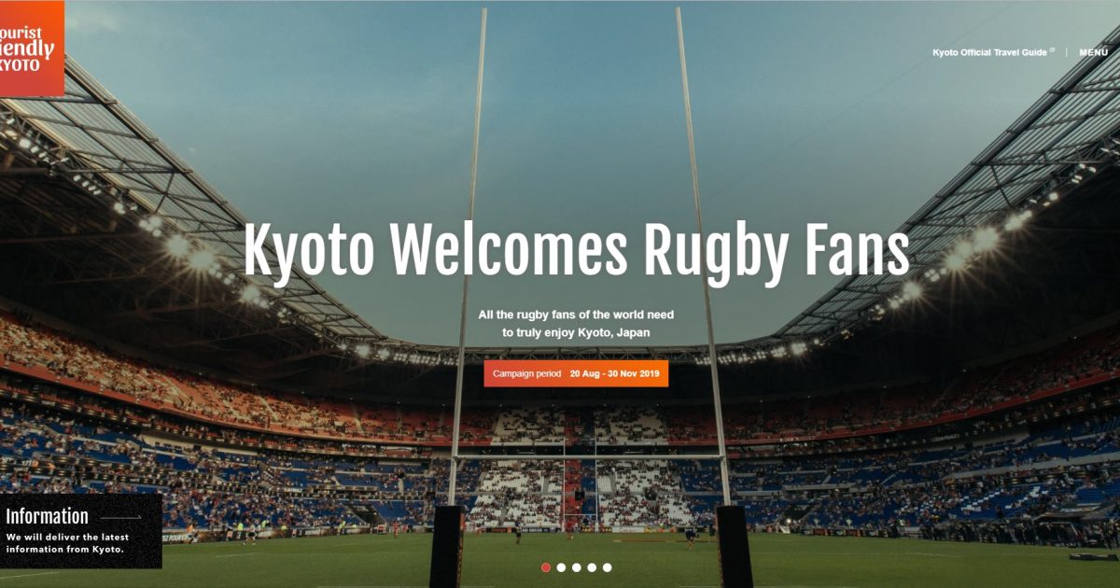Select the first red carousel dot

546,567
